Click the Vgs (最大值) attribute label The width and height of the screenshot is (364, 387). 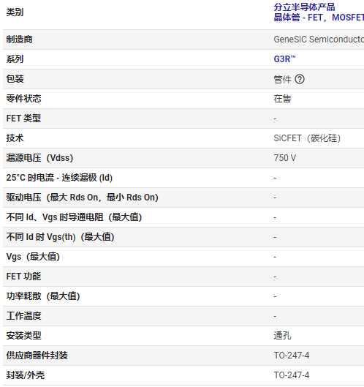click(x=33, y=257)
